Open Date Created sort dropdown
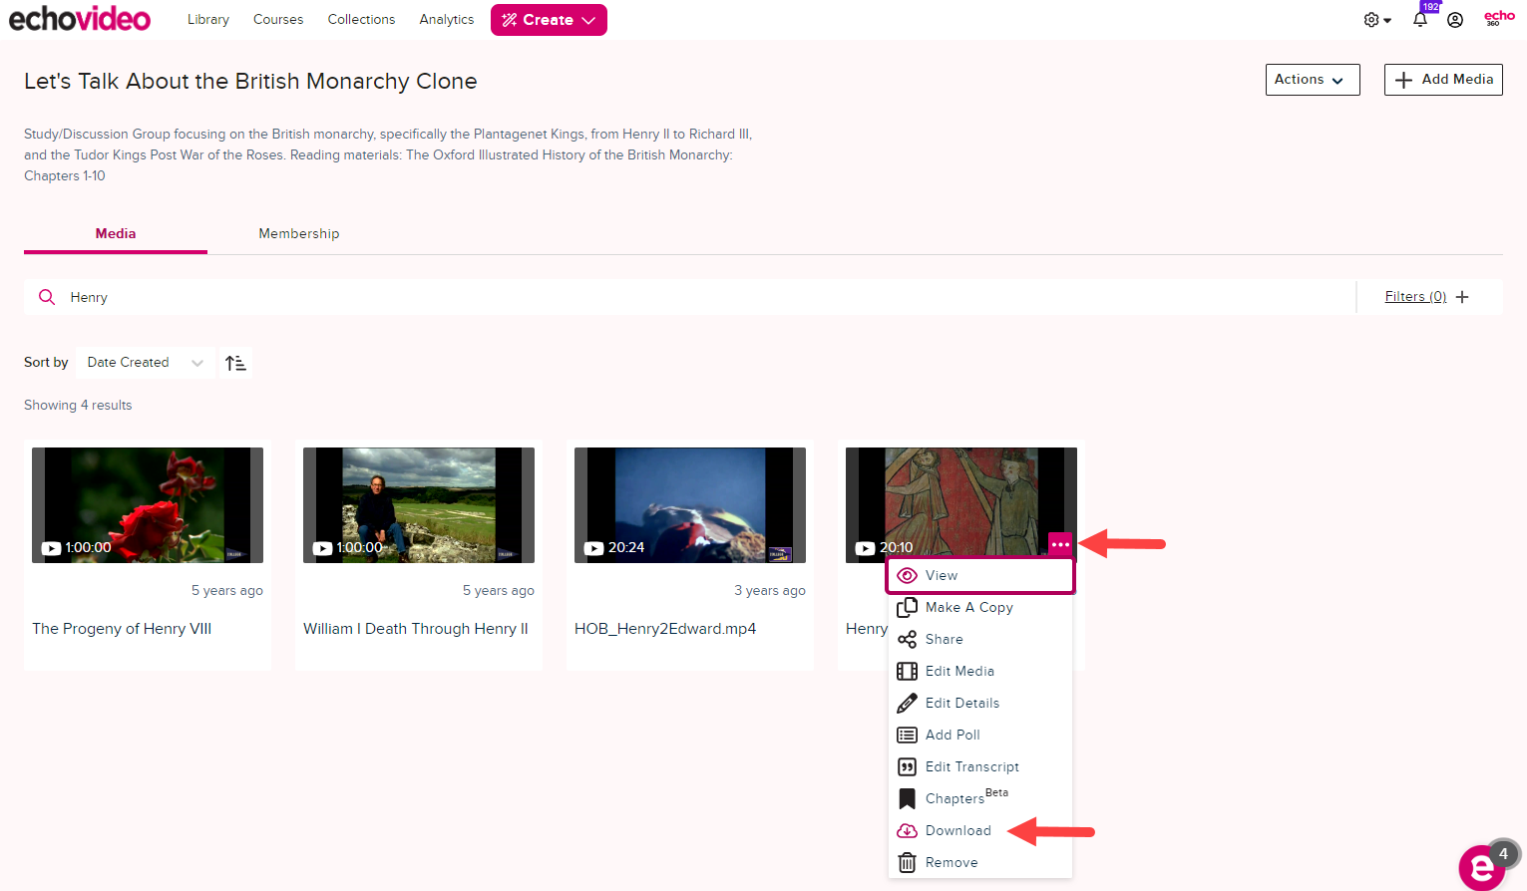Image resolution: width=1527 pixels, height=891 pixels. [145, 363]
